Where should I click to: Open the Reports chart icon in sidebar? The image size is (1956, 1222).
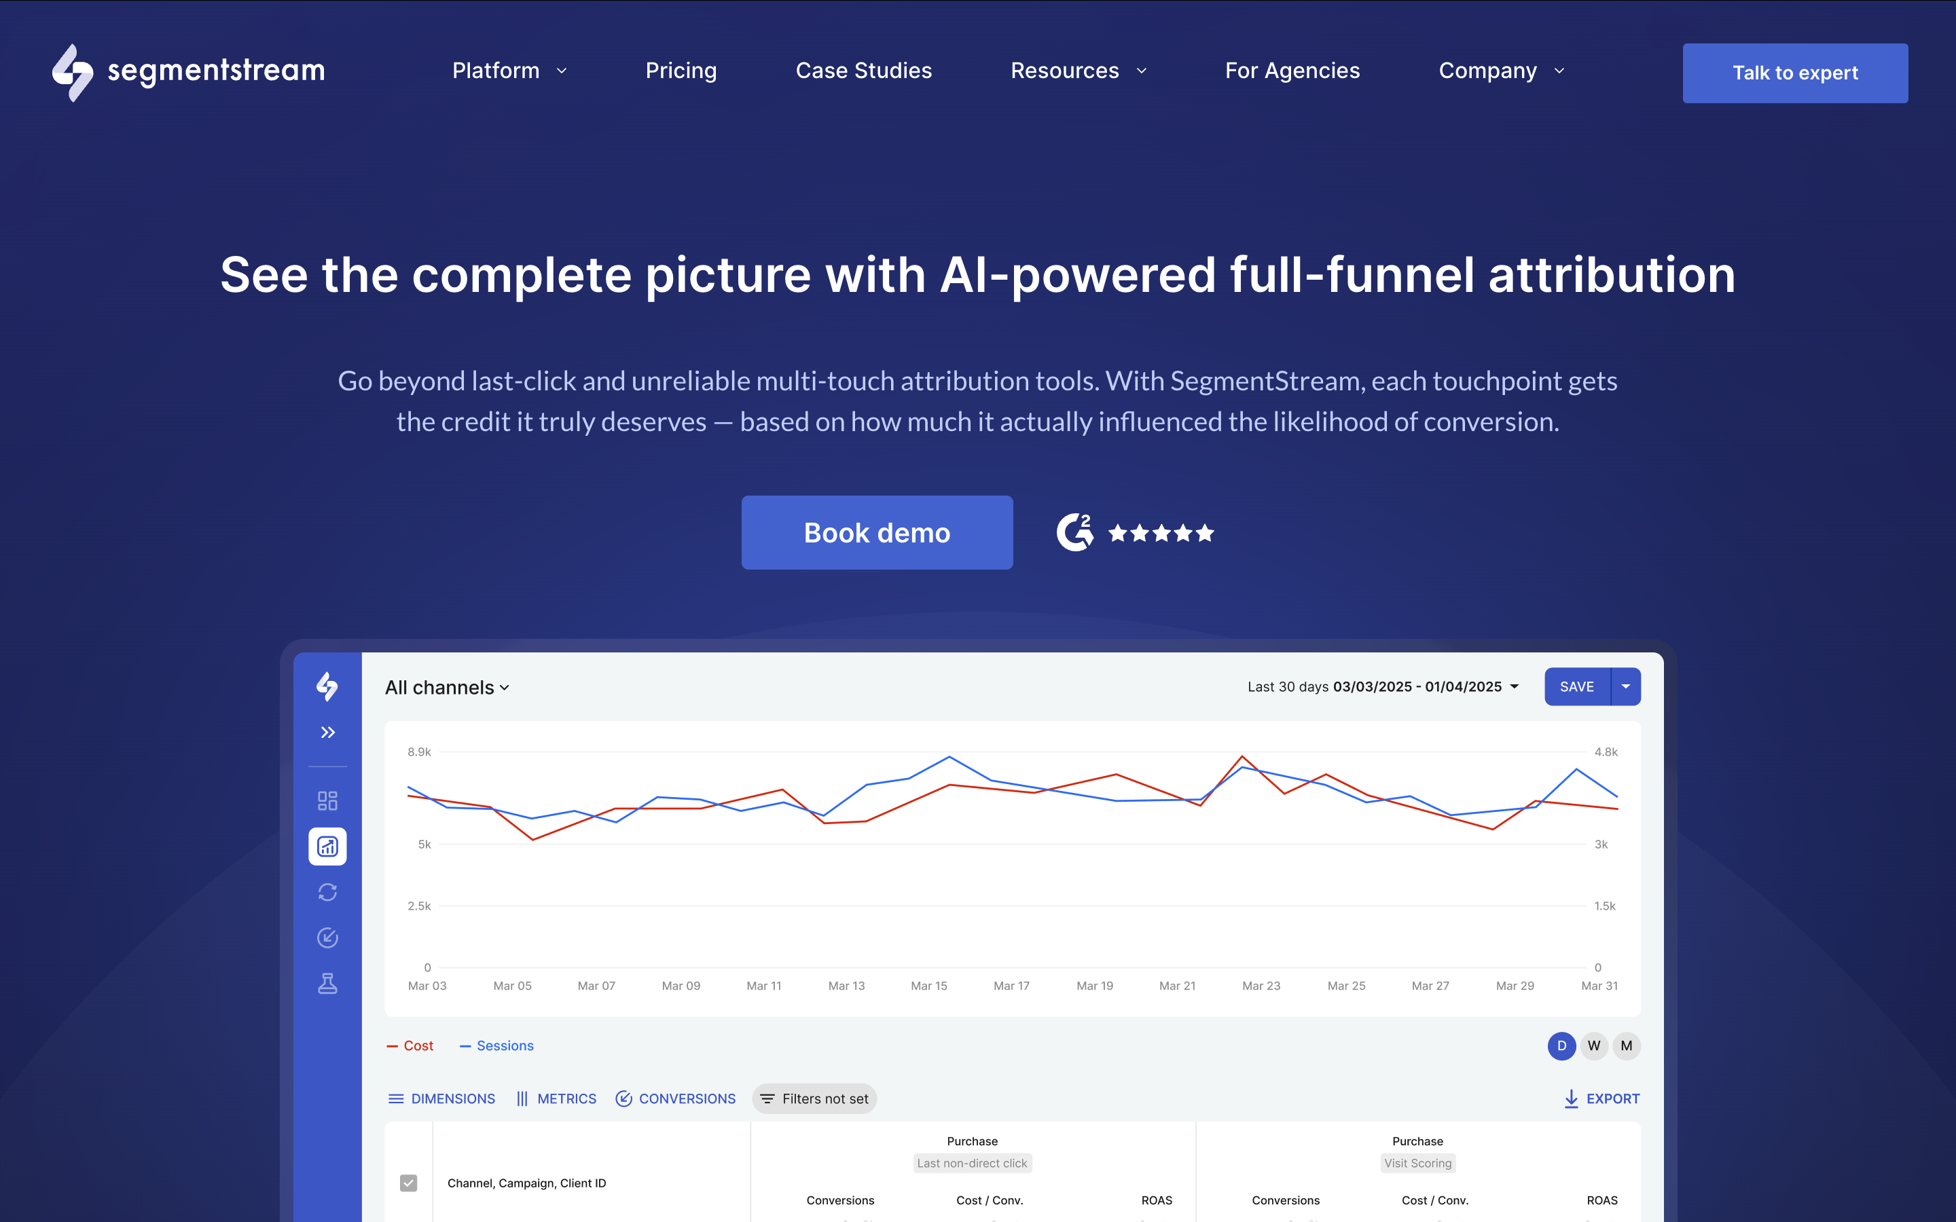pyautogui.click(x=327, y=846)
